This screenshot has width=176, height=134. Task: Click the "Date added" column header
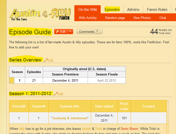pos(104,106)
